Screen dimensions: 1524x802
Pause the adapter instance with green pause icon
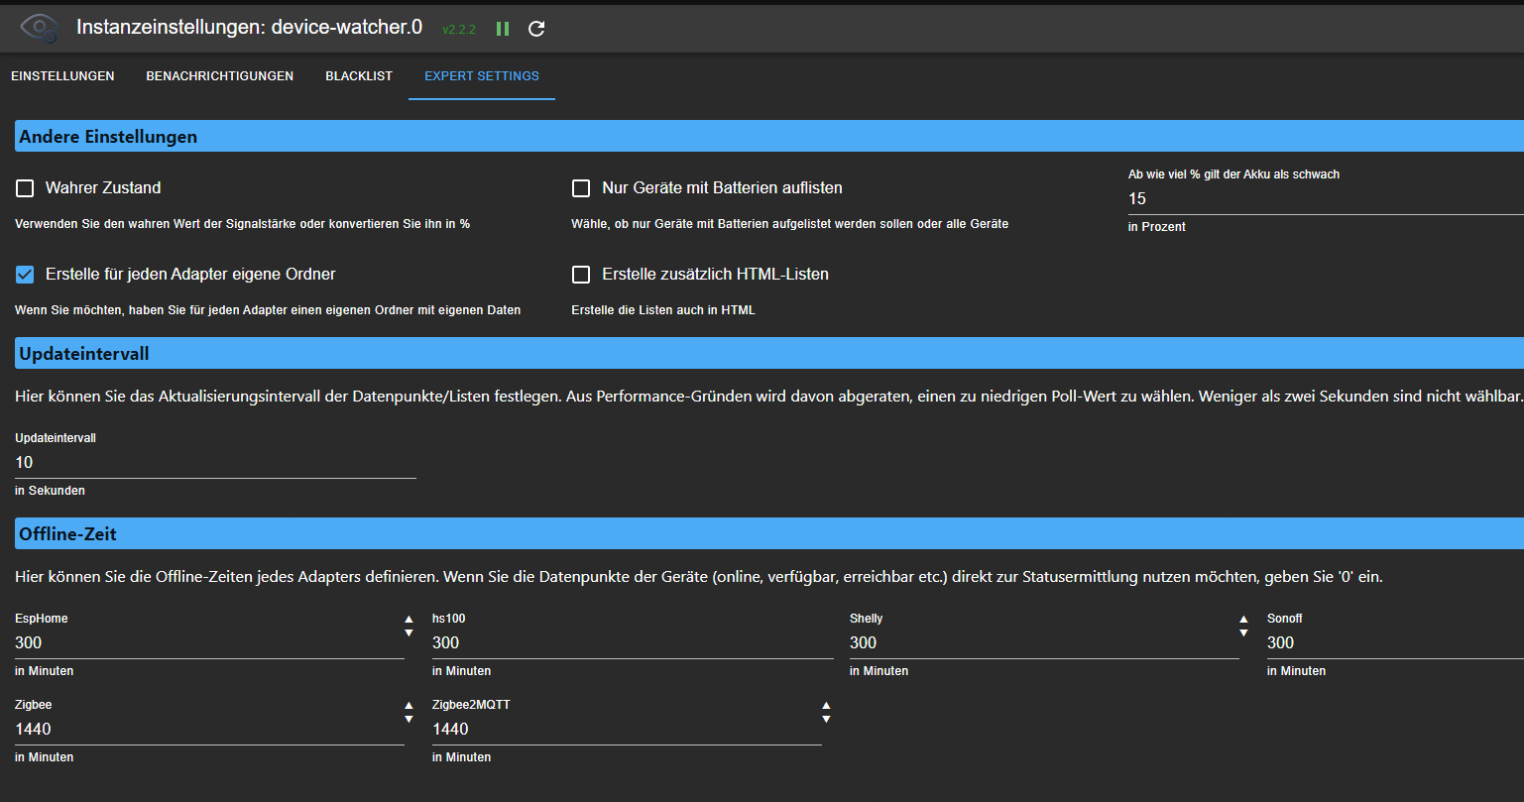coord(503,29)
